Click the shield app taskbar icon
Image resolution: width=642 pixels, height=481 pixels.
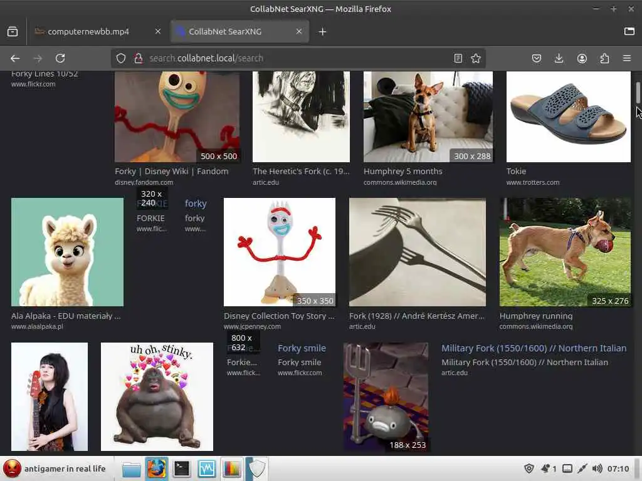pyautogui.click(x=256, y=469)
